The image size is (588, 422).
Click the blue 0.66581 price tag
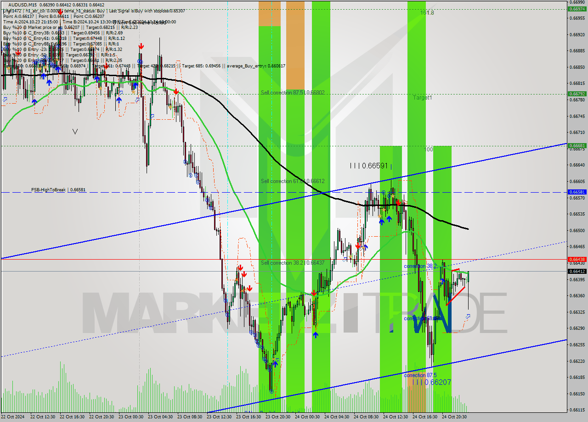577,192
